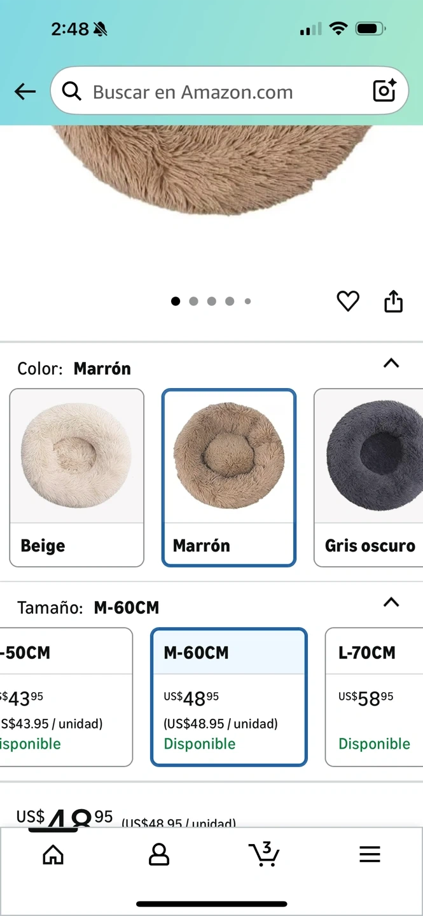
Task: Open hamburger menu icon
Action: [x=370, y=854]
